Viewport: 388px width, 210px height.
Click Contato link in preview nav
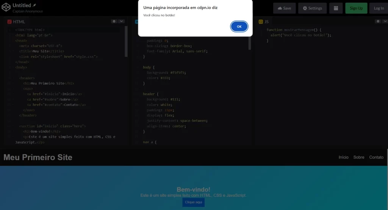point(376,157)
